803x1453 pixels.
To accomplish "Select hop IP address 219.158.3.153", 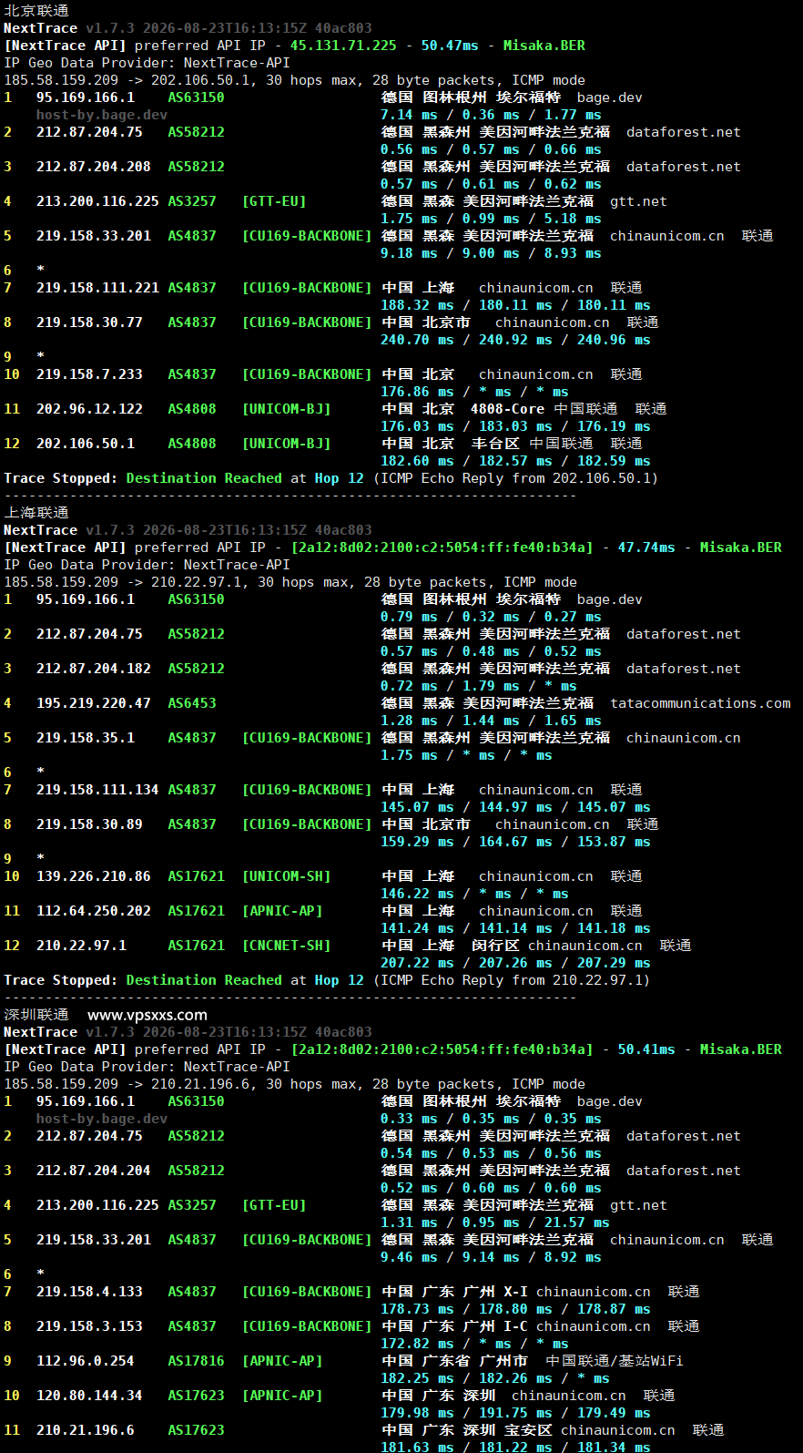I will click(89, 1326).
